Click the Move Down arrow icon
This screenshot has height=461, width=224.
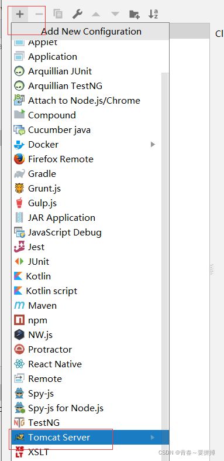[x=115, y=14]
